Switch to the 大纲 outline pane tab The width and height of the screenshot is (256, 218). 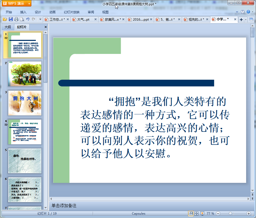click(8, 27)
